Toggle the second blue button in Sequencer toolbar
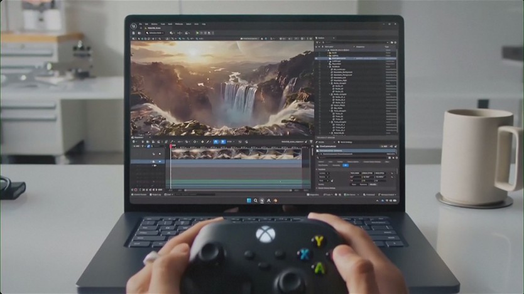Viewport: 524px width, 294px height. pos(223,142)
